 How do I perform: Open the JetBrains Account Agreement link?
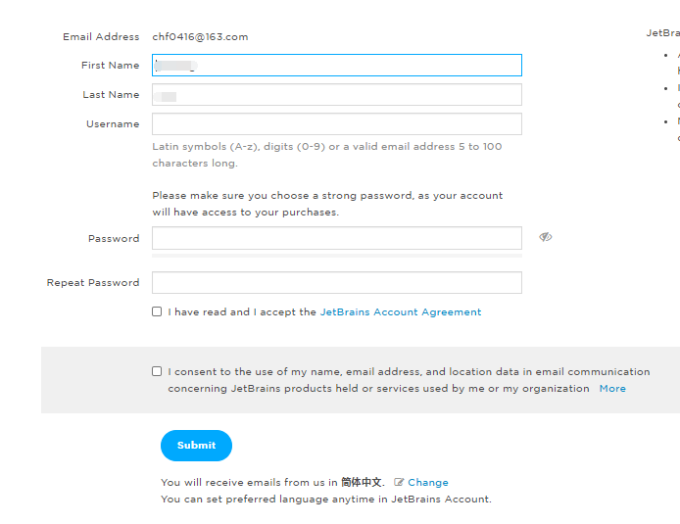click(401, 312)
